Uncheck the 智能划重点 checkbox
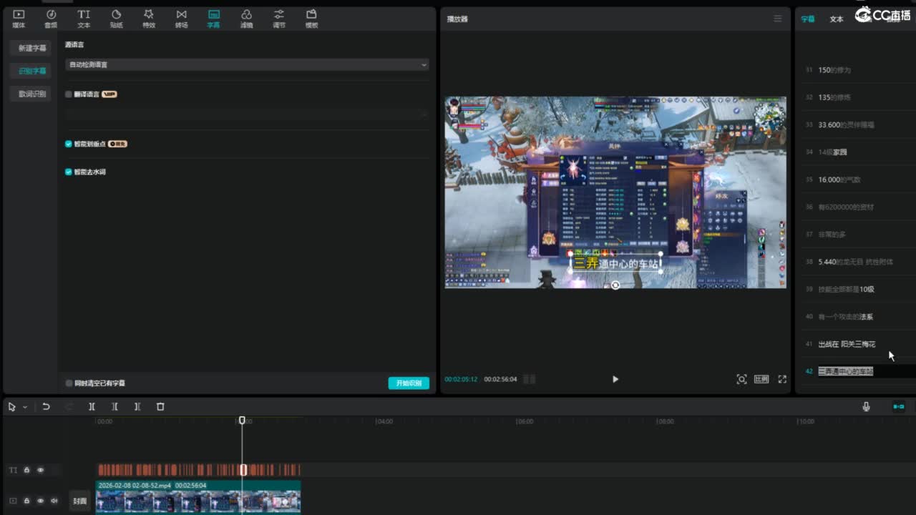Screen dimensions: 916x515 coord(69,144)
